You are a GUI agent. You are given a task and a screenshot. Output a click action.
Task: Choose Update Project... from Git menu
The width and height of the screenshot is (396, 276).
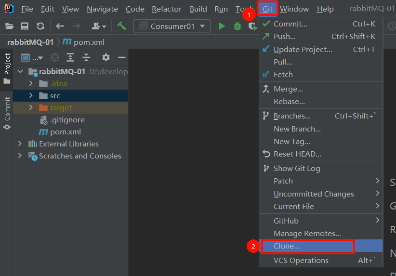pos(321,49)
